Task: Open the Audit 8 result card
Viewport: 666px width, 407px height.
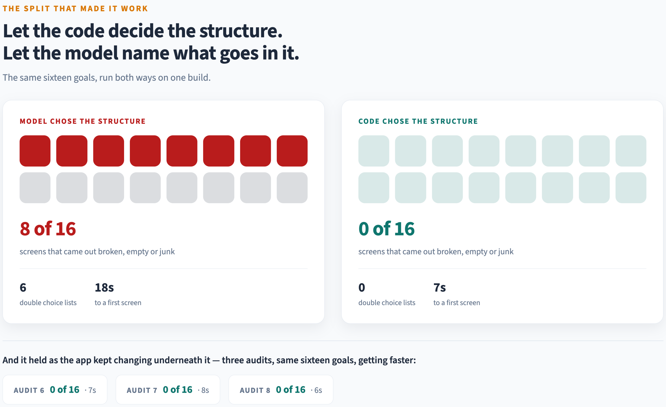Action: point(281,390)
